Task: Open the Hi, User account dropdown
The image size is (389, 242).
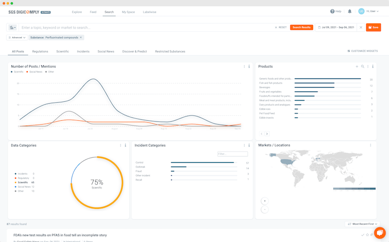Action: [372, 11]
